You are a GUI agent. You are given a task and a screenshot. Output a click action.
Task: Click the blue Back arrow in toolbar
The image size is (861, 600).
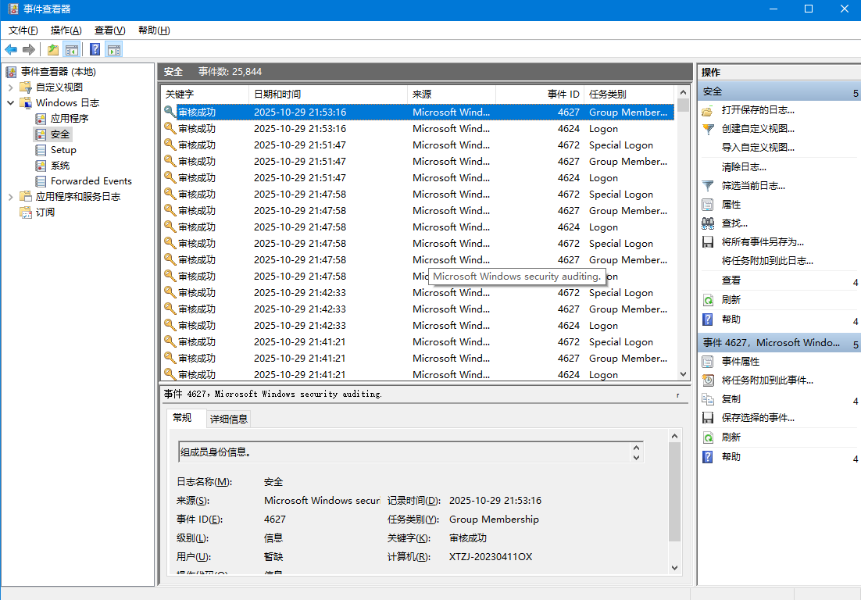11,50
